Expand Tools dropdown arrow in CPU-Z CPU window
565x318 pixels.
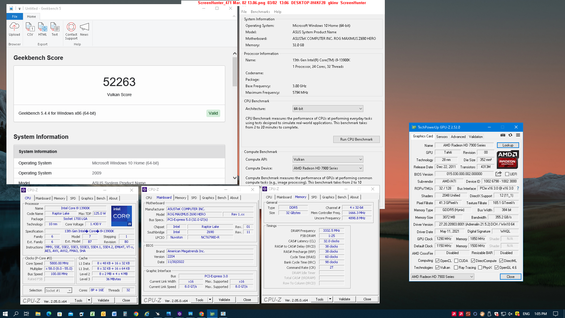(x=89, y=300)
